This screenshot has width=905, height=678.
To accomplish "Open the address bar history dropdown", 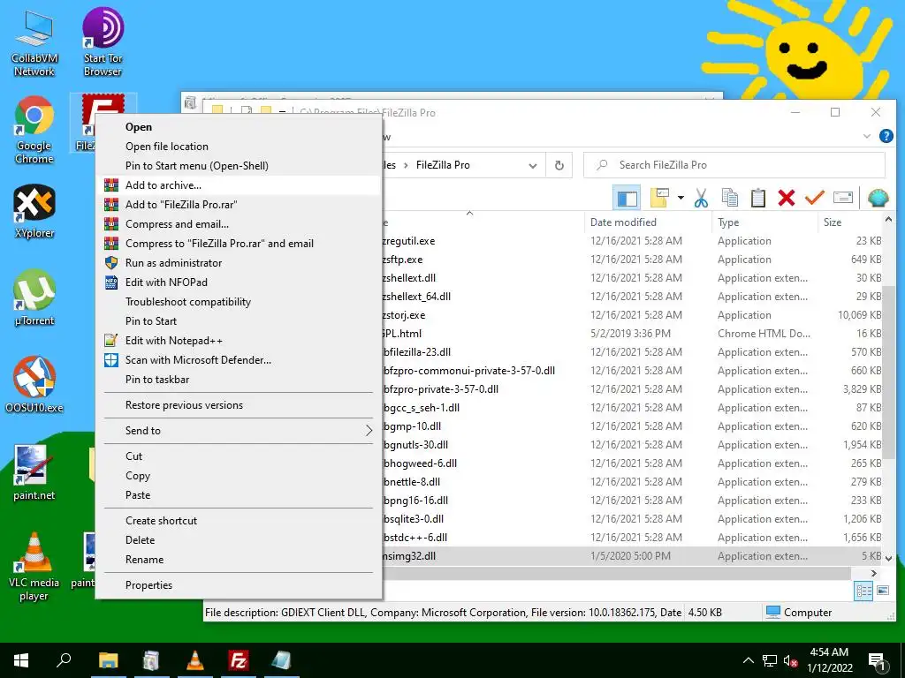I will tap(532, 165).
